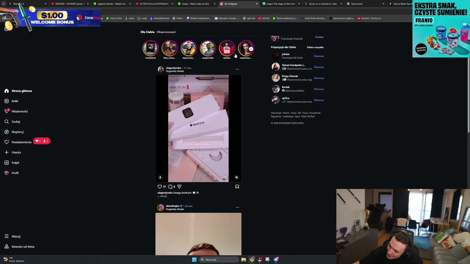
Task: Open Profil in sidebar
Action: pos(11,173)
